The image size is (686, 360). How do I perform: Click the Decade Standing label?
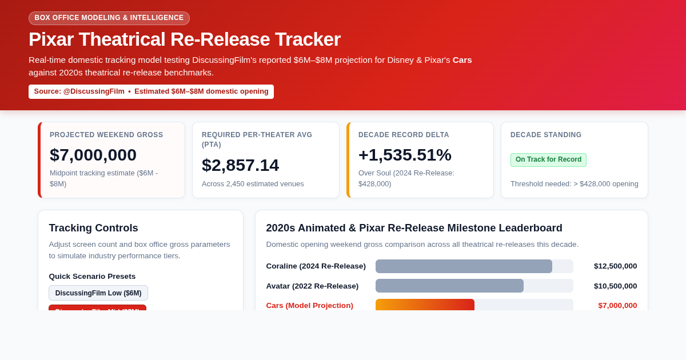click(546, 135)
